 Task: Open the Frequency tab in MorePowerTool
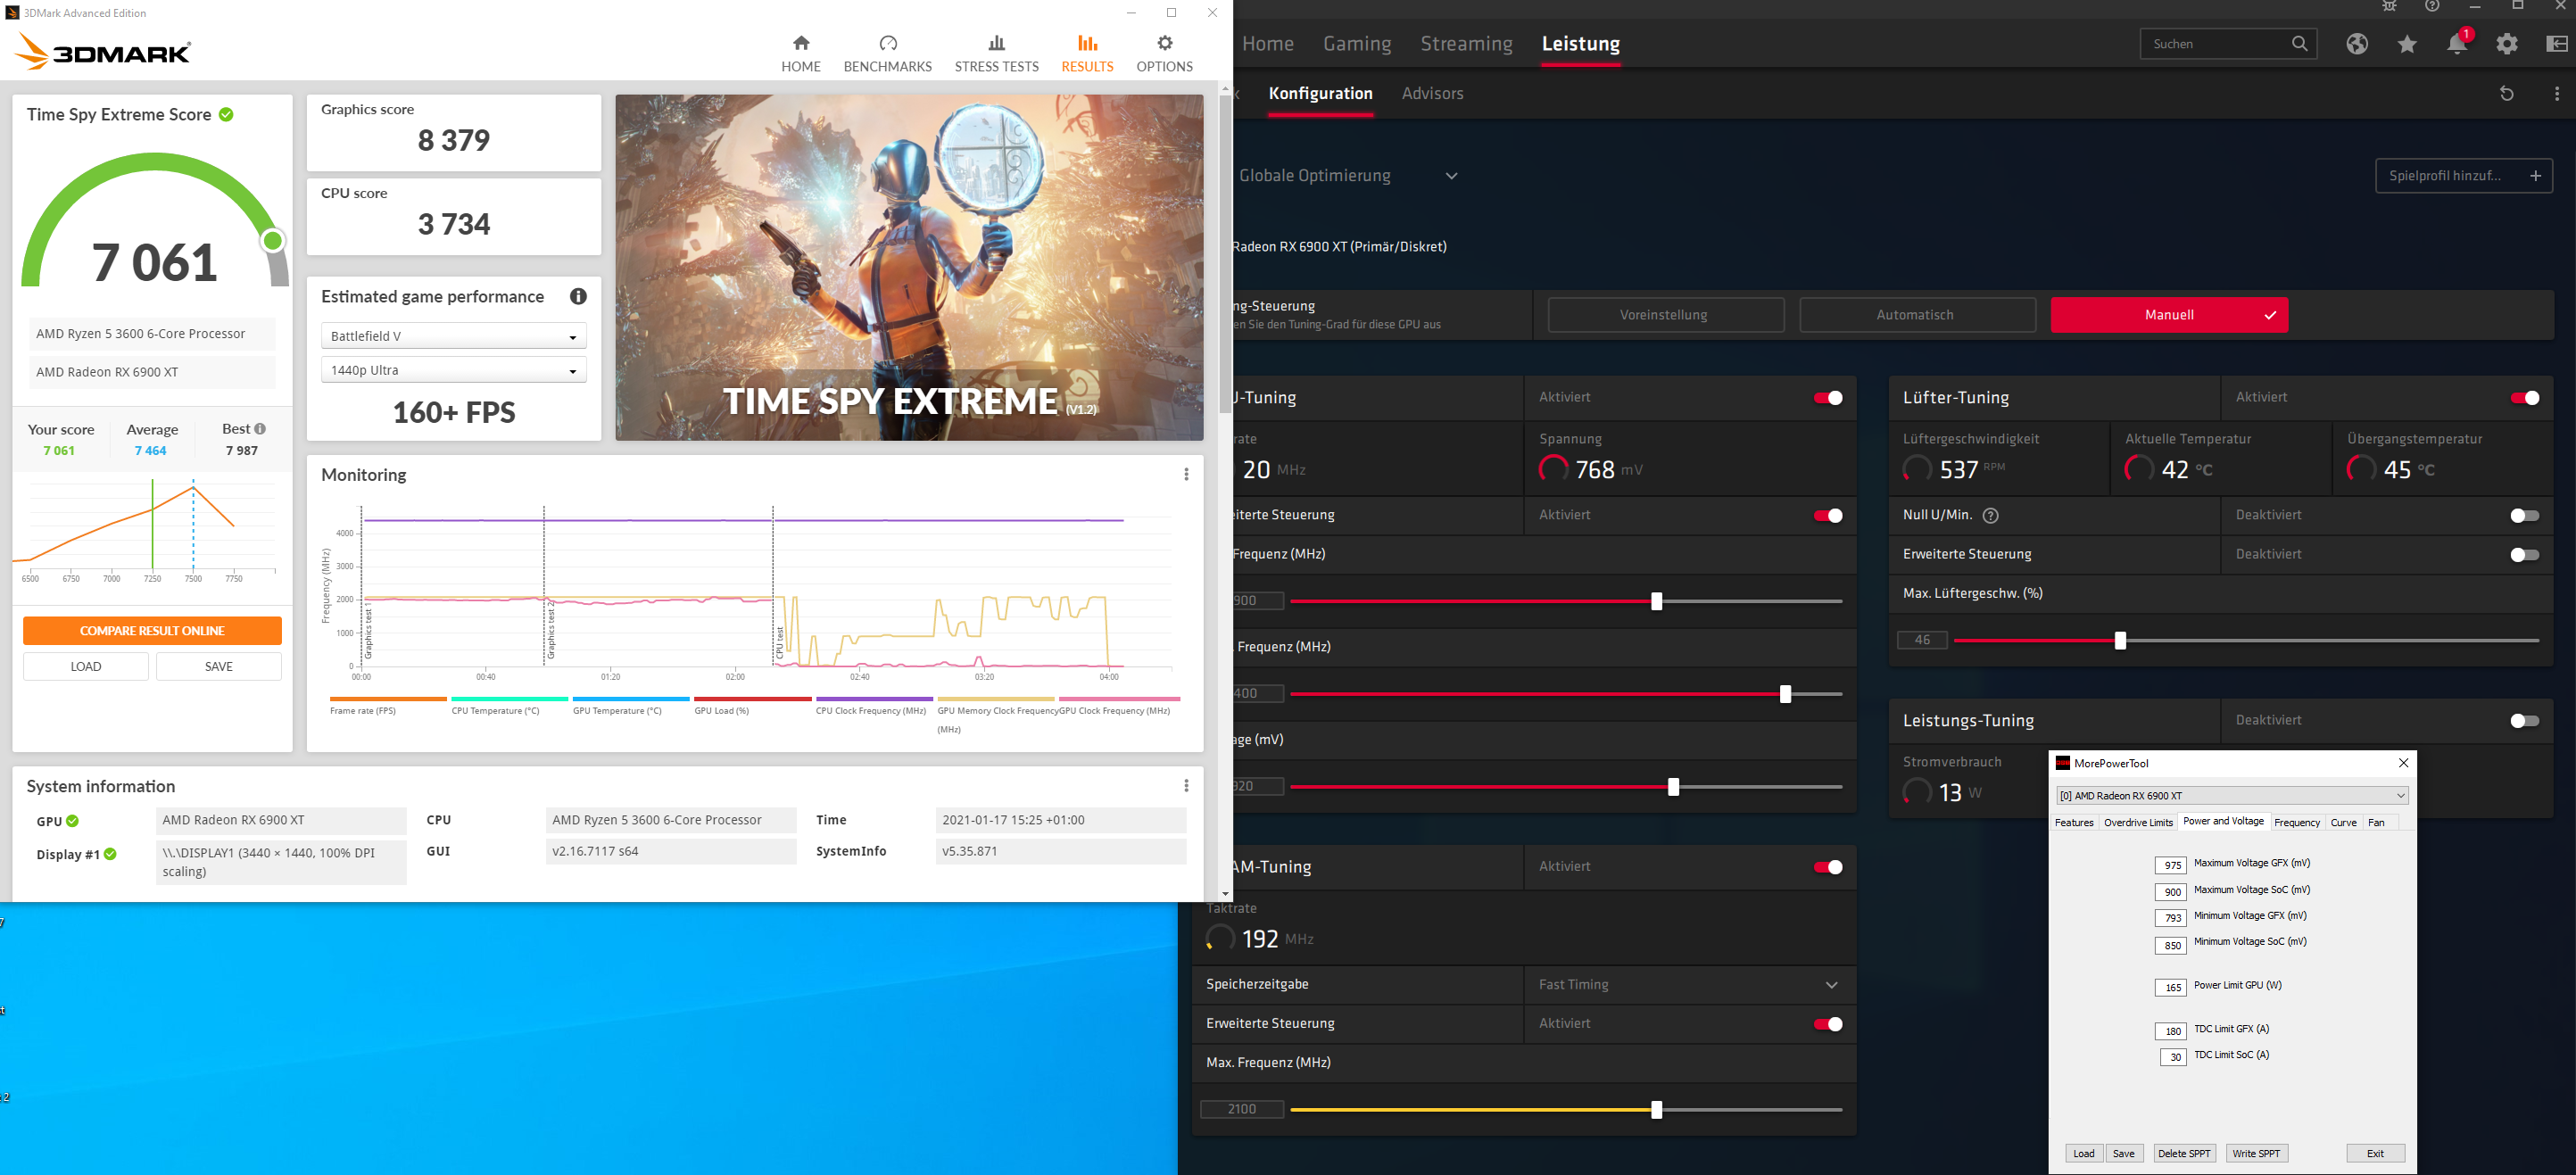click(x=2296, y=823)
